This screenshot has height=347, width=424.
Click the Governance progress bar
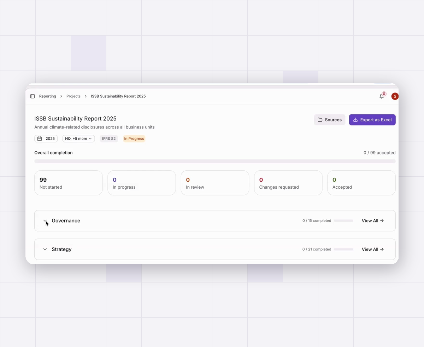coord(343,221)
